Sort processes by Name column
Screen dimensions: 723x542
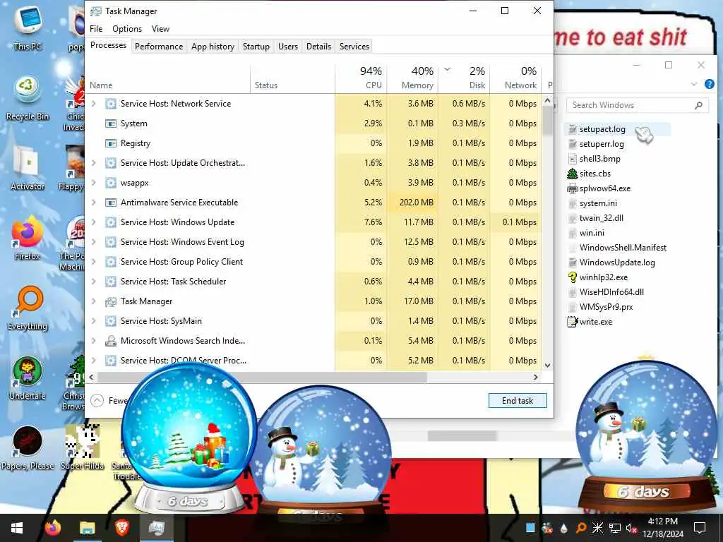tap(168, 78)
